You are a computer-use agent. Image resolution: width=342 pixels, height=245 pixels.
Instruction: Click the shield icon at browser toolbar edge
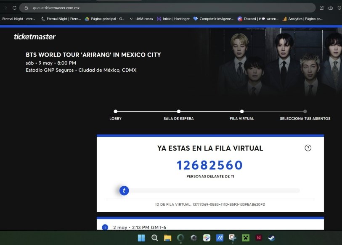pyautogui.click(x=339, y=8)
